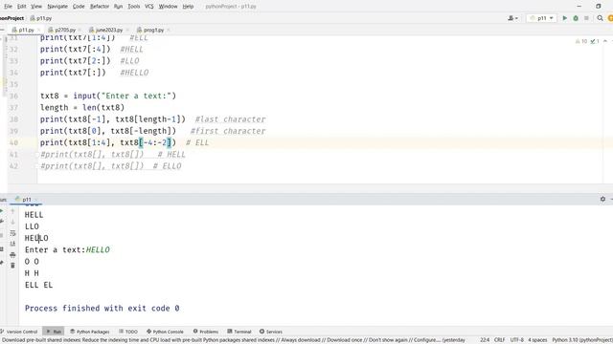This screenshot has width=613, height=344.
Task: Click the 'Process finished with exit code 0' line
Action: coord(102,308)
